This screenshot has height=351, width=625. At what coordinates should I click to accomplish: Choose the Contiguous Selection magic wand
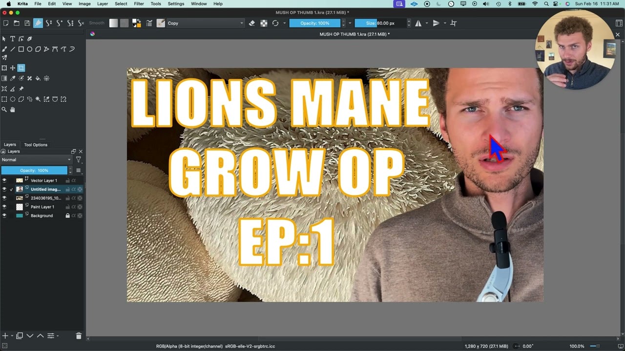click(x=38, y=99)
